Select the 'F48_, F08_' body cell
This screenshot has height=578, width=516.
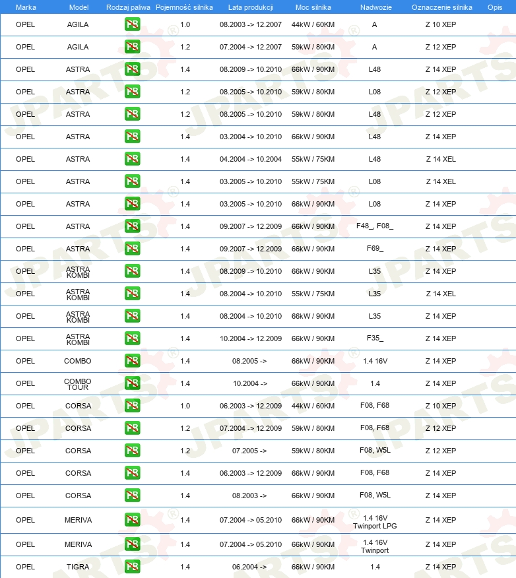(375, 226)
